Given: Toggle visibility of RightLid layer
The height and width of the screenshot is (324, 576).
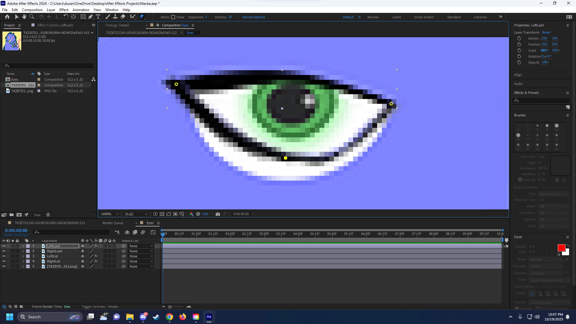Looking at the screenshot, I should tap(4, 261).
